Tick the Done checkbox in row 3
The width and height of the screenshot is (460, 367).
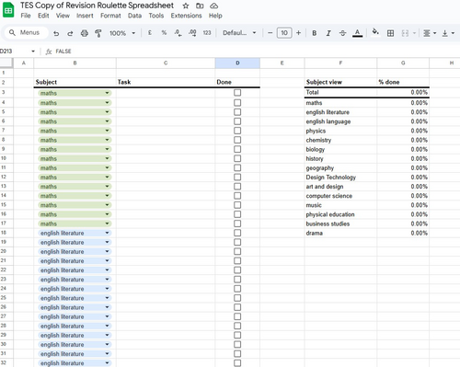(237, 93)
